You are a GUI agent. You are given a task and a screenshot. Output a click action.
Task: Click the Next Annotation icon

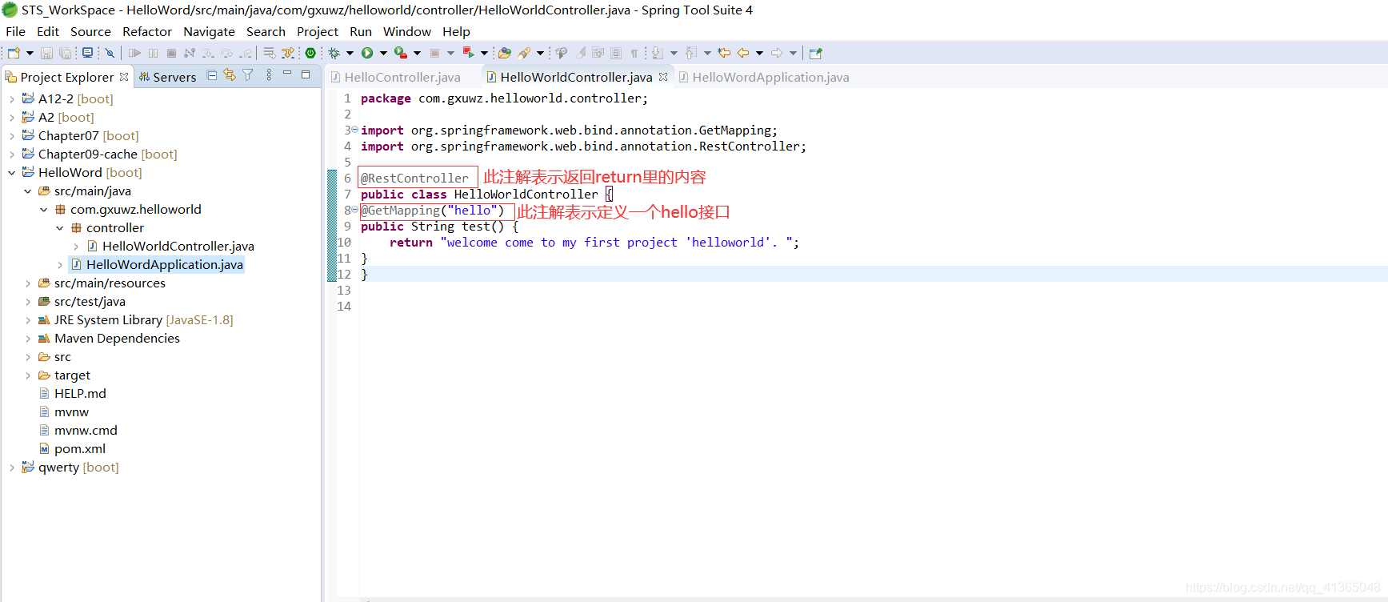click(x=658, y=53)
